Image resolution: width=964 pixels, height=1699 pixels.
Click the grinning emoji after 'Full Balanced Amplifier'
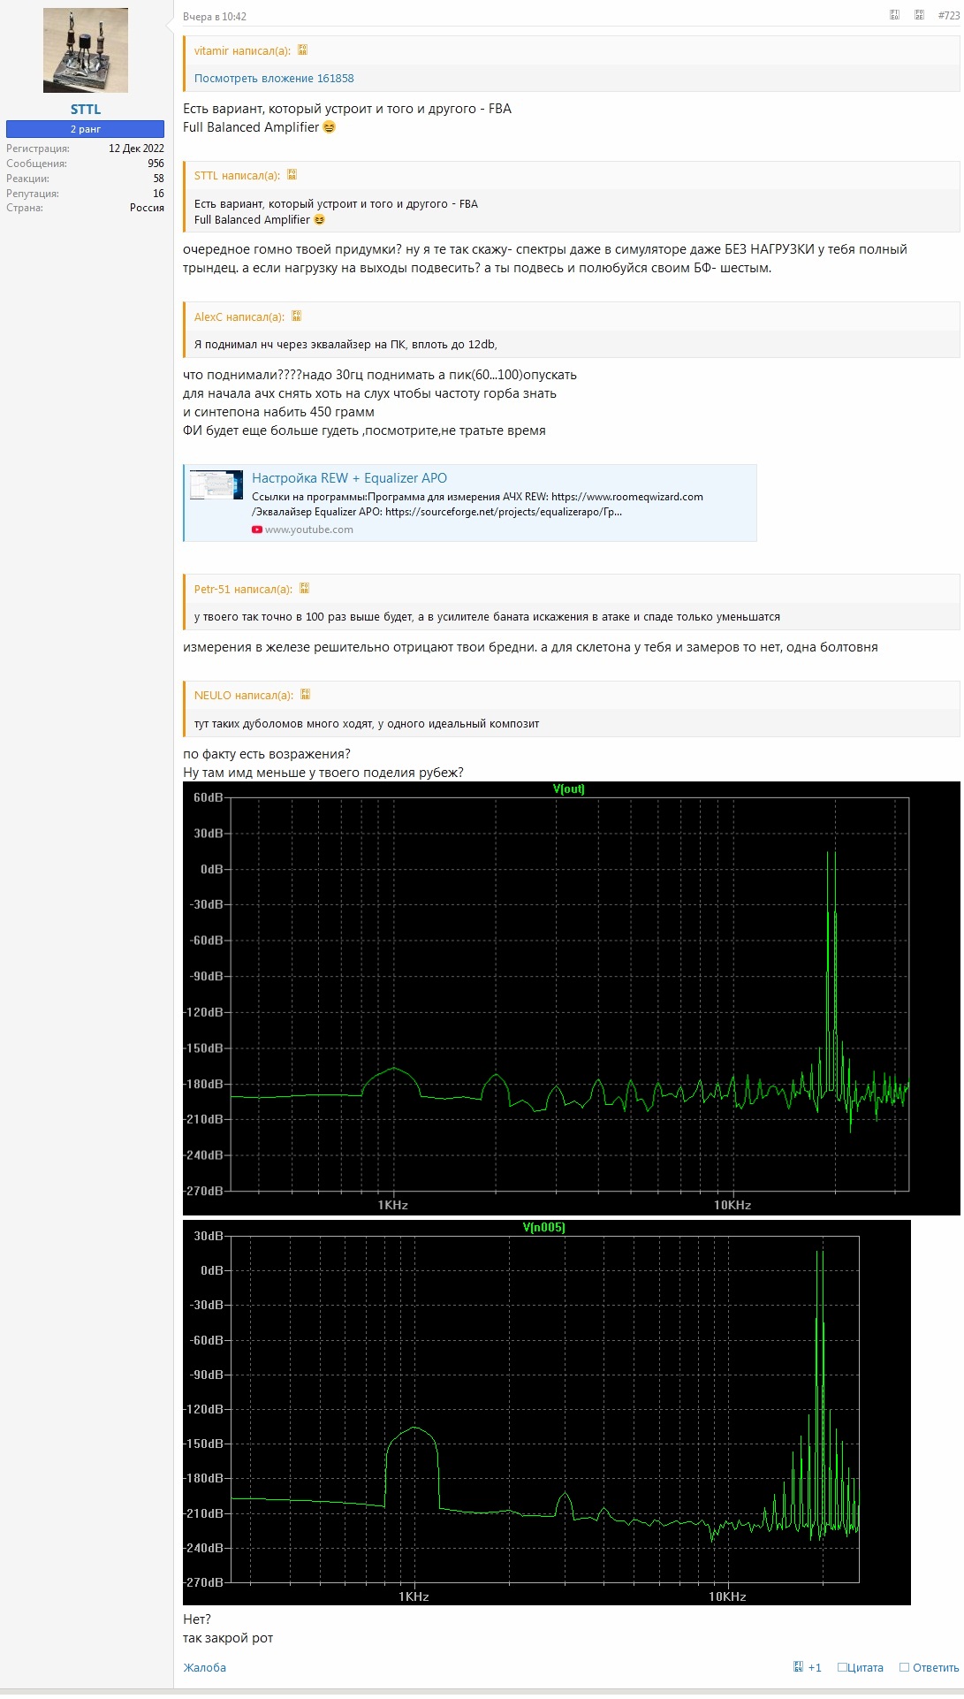[x=330, y=127]
